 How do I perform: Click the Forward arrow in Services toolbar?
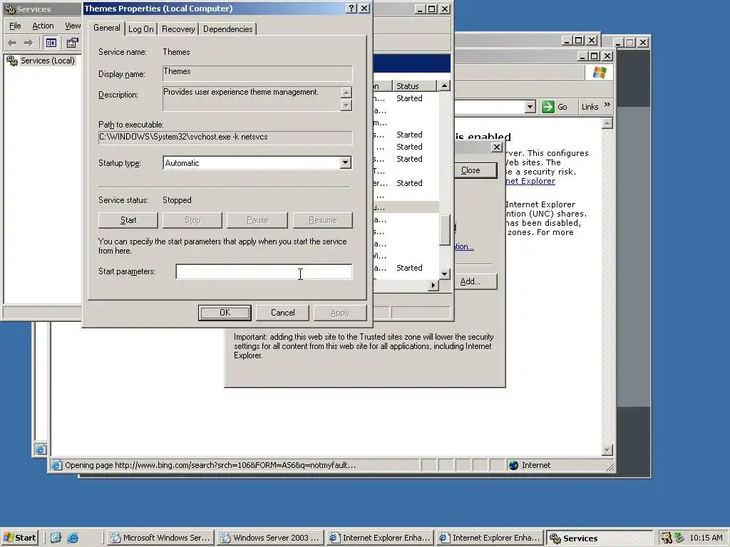click(x=29, y=43)
